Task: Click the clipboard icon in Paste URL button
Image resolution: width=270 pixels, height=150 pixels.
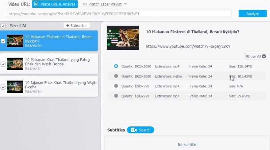Action: point(36,4)
